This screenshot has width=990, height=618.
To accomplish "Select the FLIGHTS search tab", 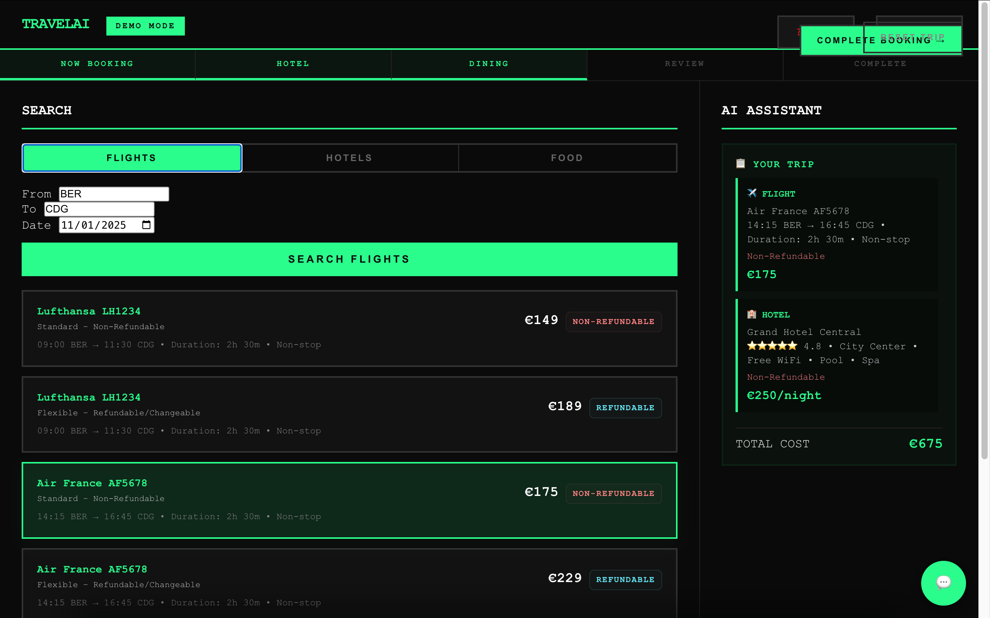I will 132,158.
